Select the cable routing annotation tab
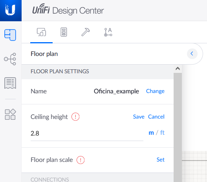 (x=108, y=32)
